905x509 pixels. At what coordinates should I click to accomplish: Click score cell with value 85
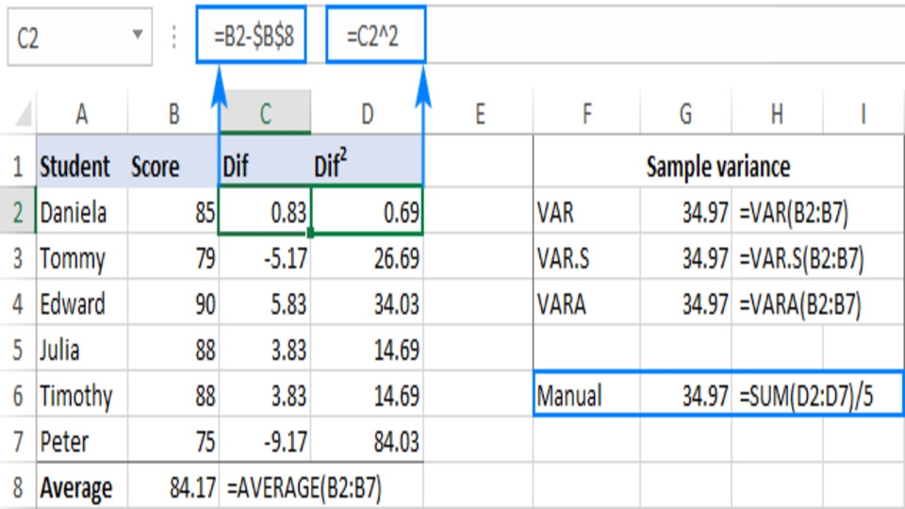click(173, 212)
